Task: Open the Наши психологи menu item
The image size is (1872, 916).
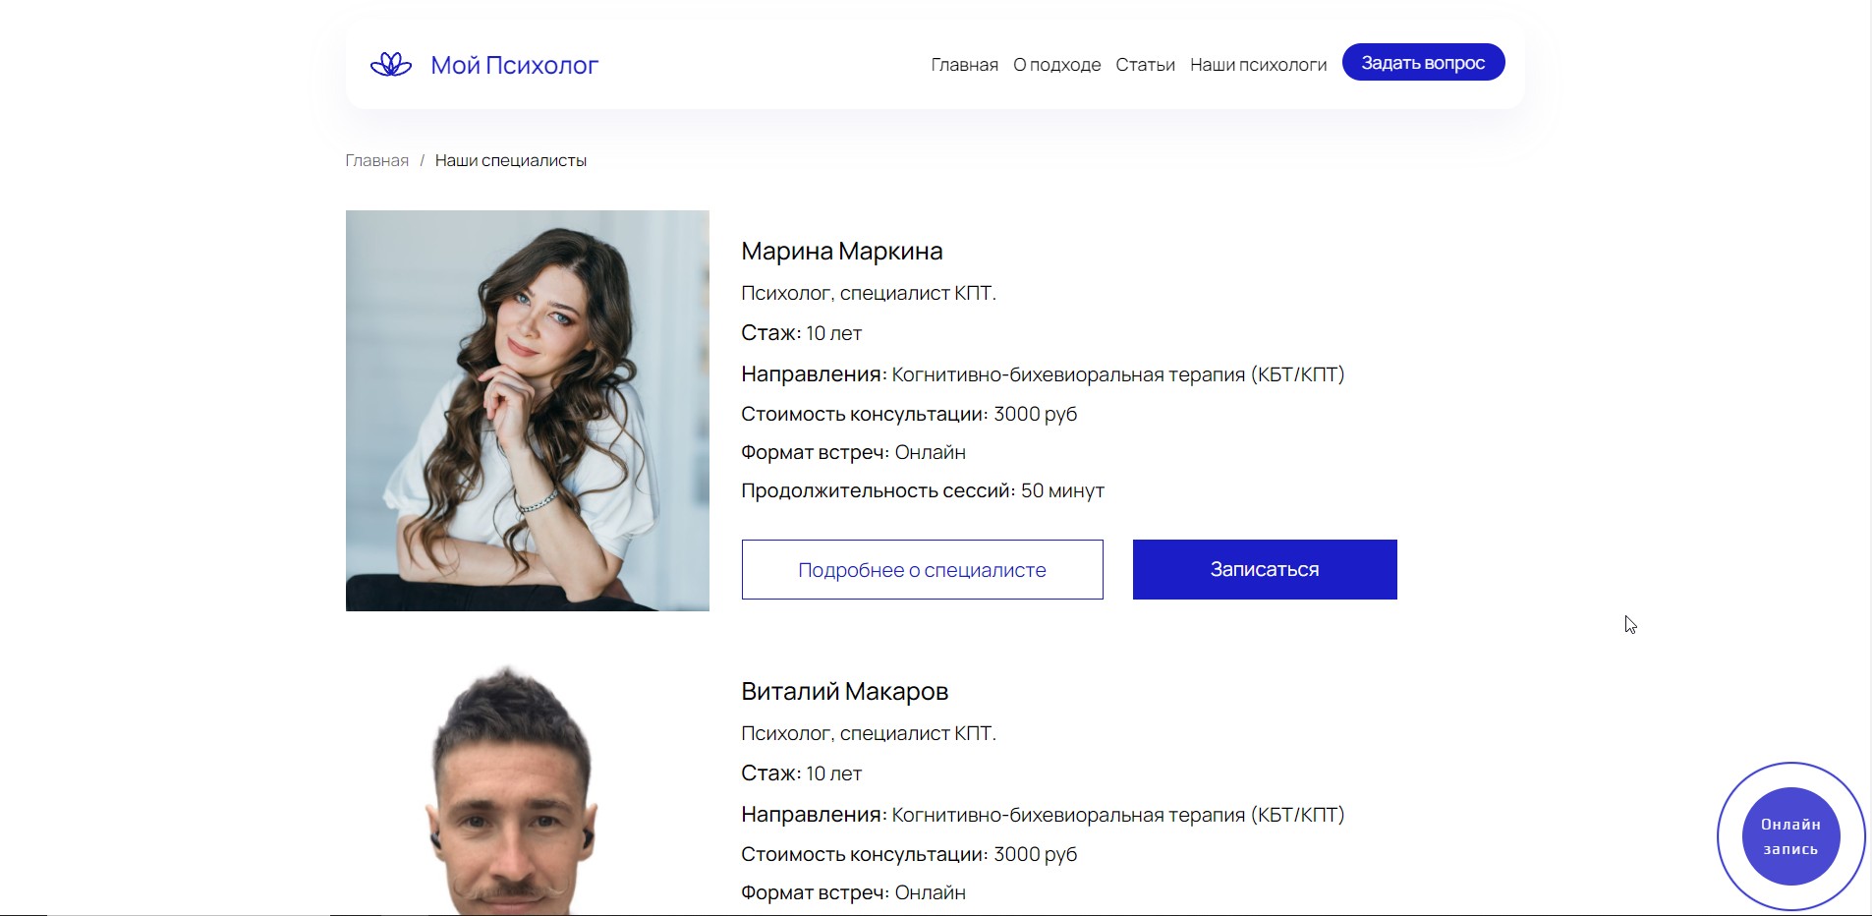Action: (1258, 65)
